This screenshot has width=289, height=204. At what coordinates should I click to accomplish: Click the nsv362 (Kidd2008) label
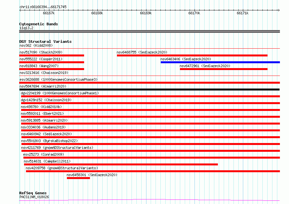point(36,45)
